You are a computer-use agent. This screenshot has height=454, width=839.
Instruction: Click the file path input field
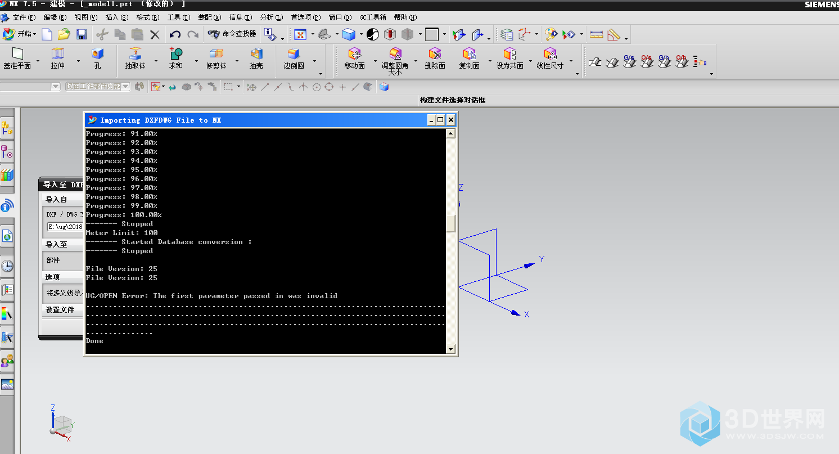point(65,227)
